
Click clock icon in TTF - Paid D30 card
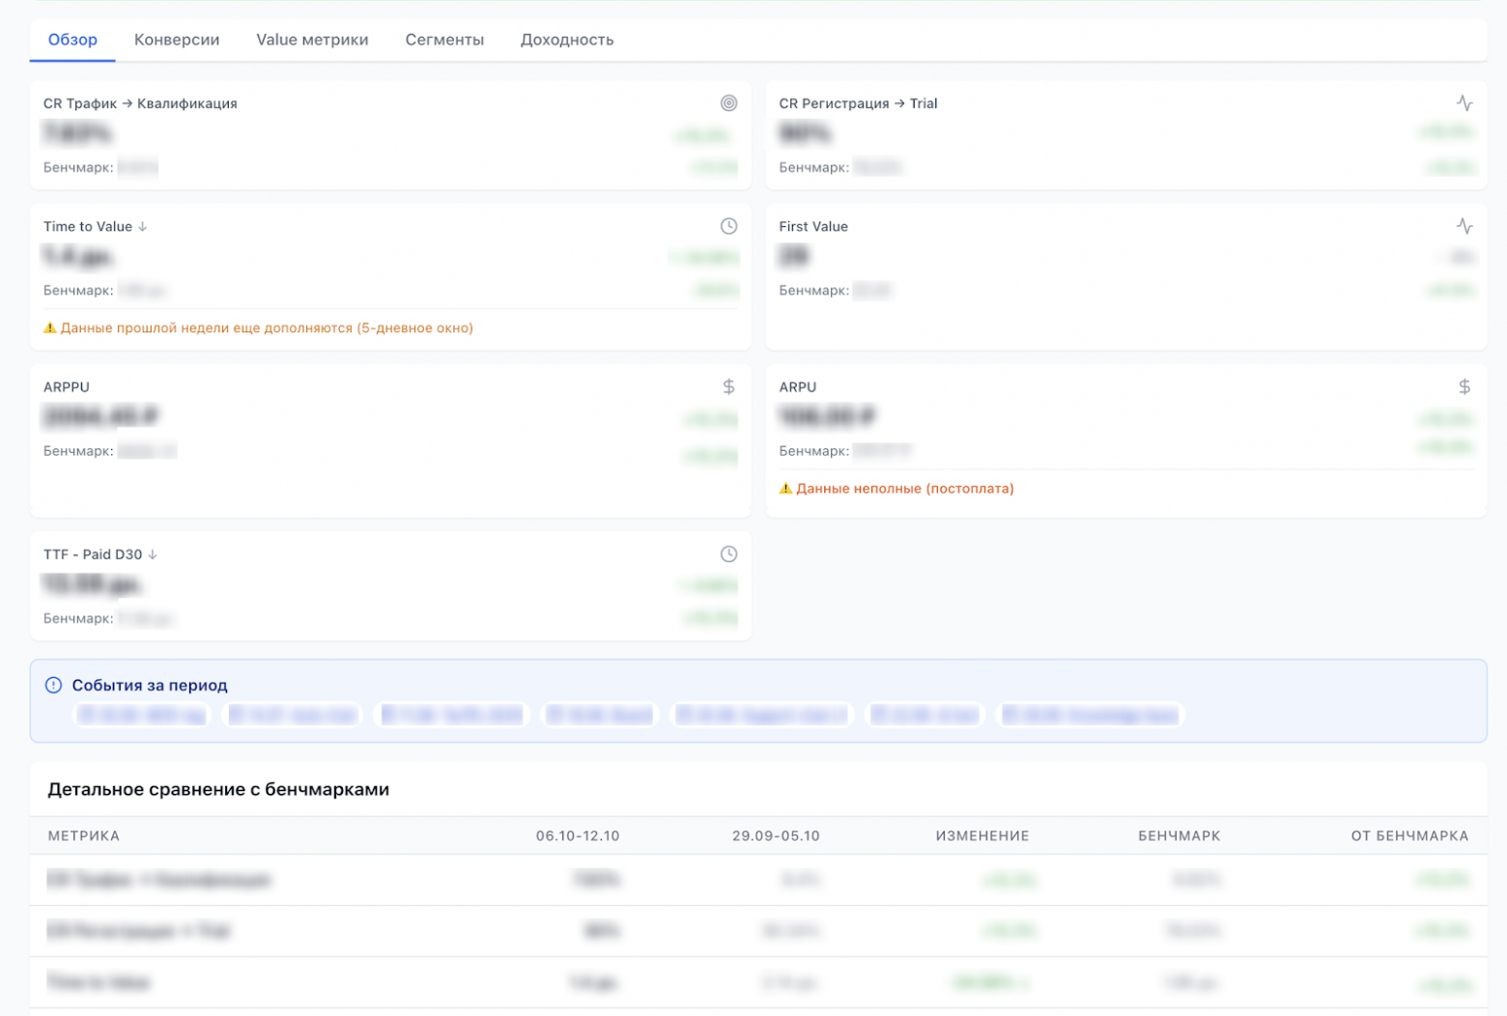[x=728, y=554]
